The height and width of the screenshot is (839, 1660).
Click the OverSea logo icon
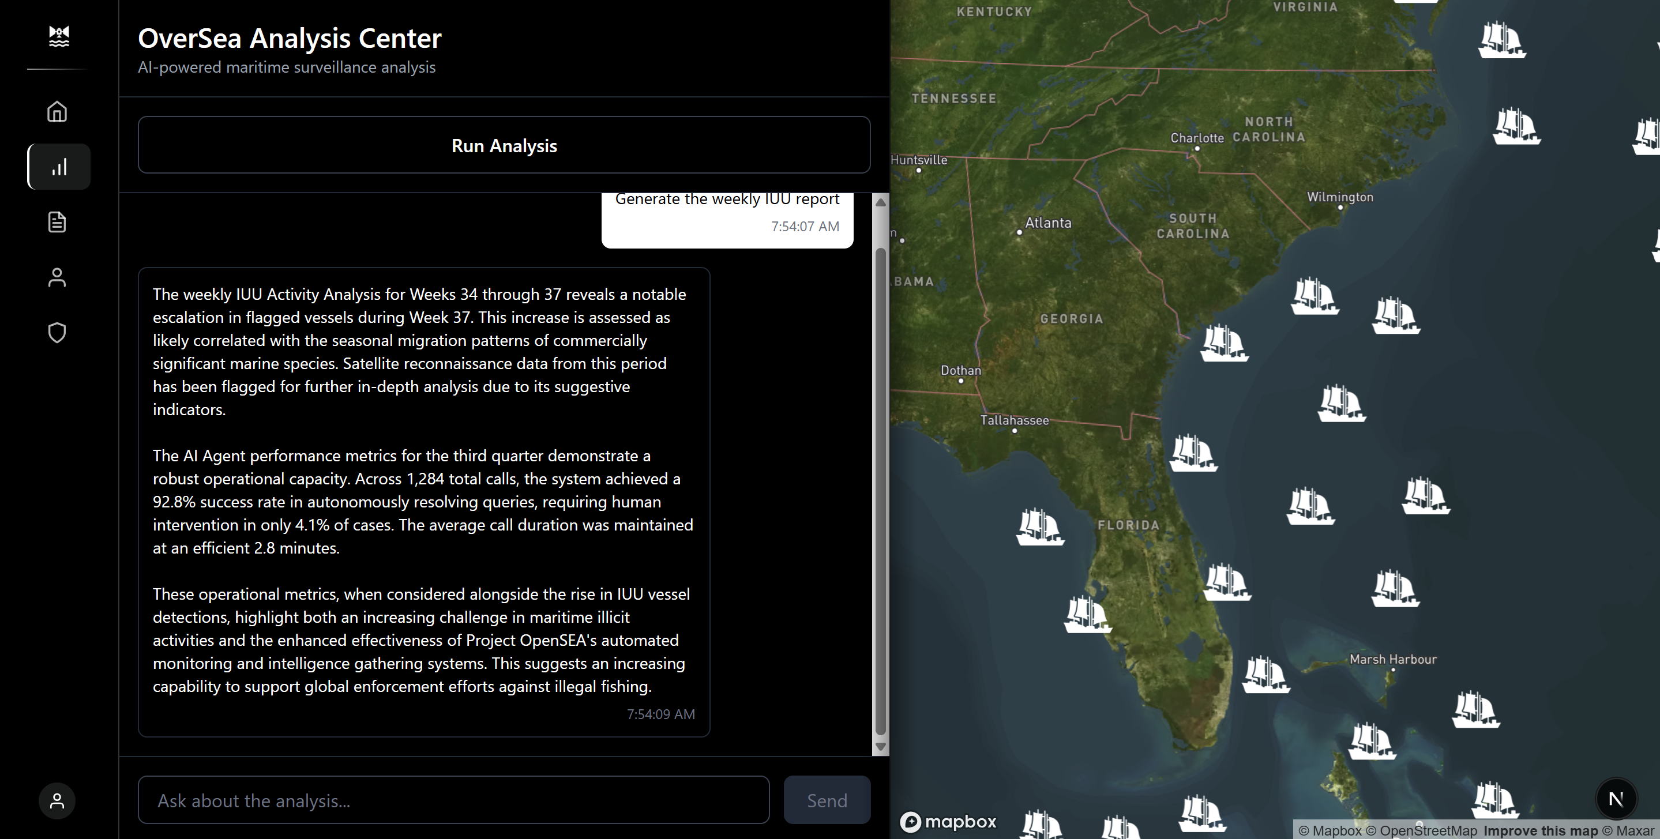(x=59, y=37)
